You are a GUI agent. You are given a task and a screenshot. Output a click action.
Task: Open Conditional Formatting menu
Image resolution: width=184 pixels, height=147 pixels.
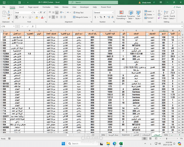[x=121, y=15]
